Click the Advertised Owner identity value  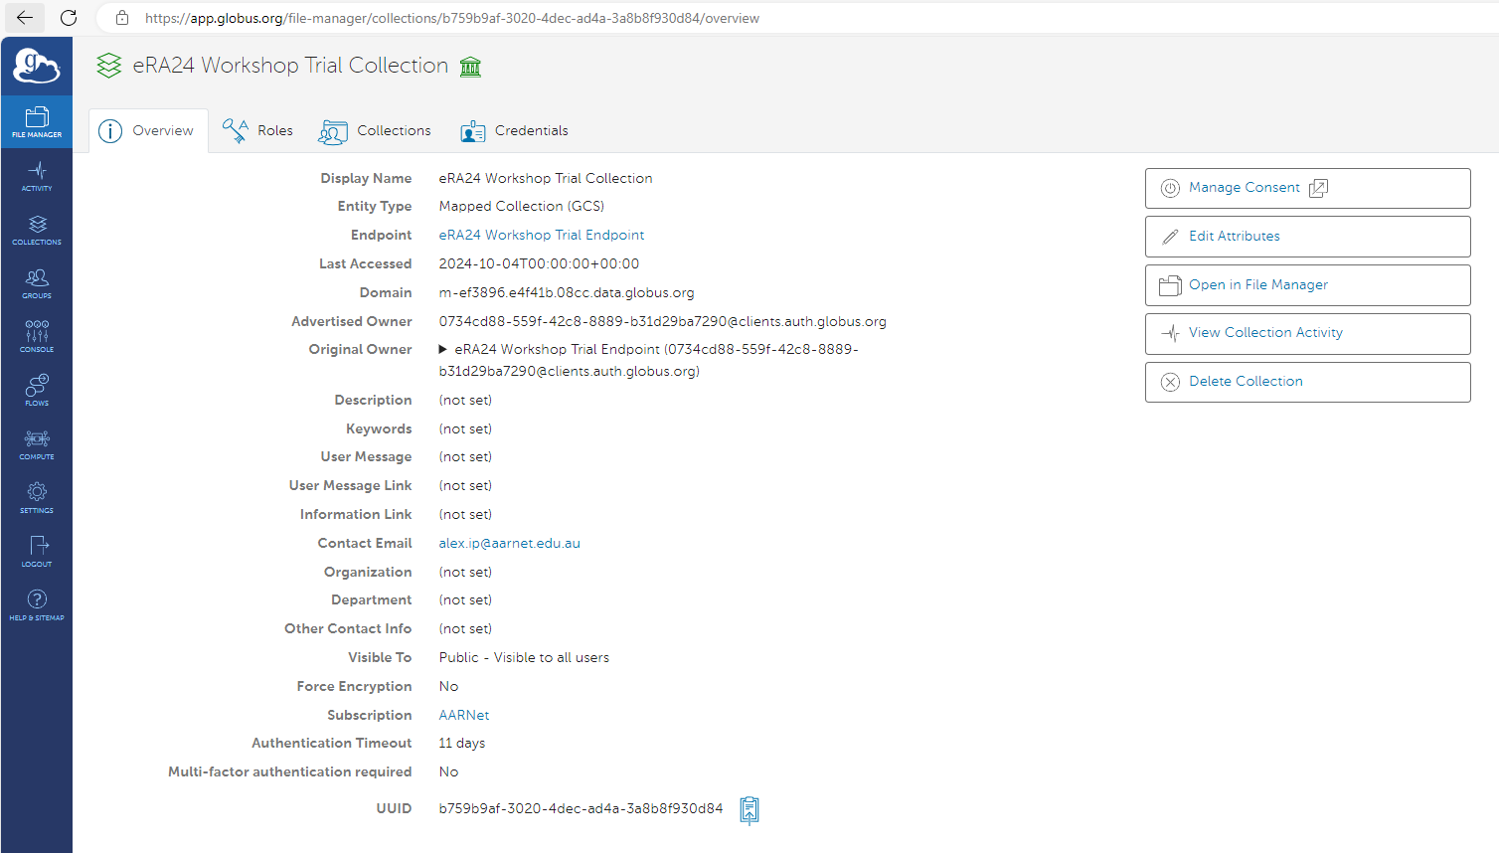[x=663, y=321]
